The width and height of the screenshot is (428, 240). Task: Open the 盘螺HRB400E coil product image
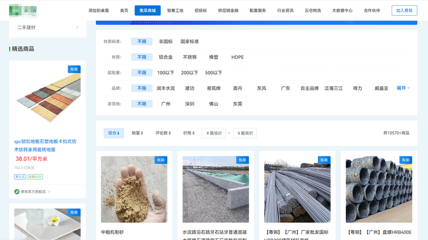click(x=379, y=190)
